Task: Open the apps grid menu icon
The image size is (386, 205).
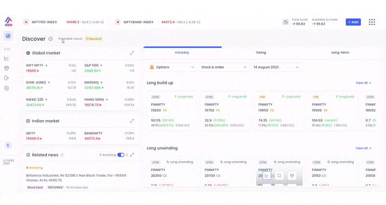Action: pos(372,22)
